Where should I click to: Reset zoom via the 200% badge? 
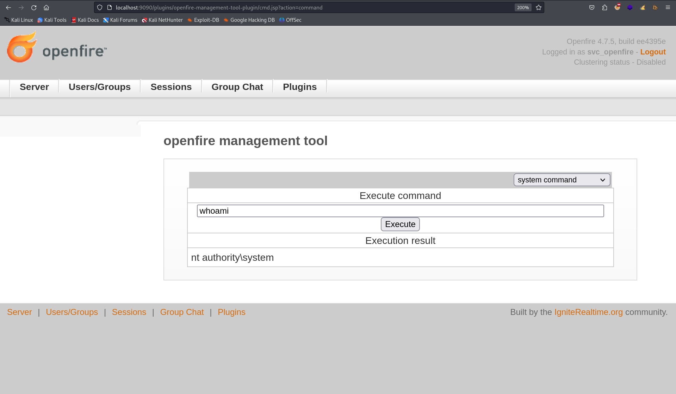[523, 7]
